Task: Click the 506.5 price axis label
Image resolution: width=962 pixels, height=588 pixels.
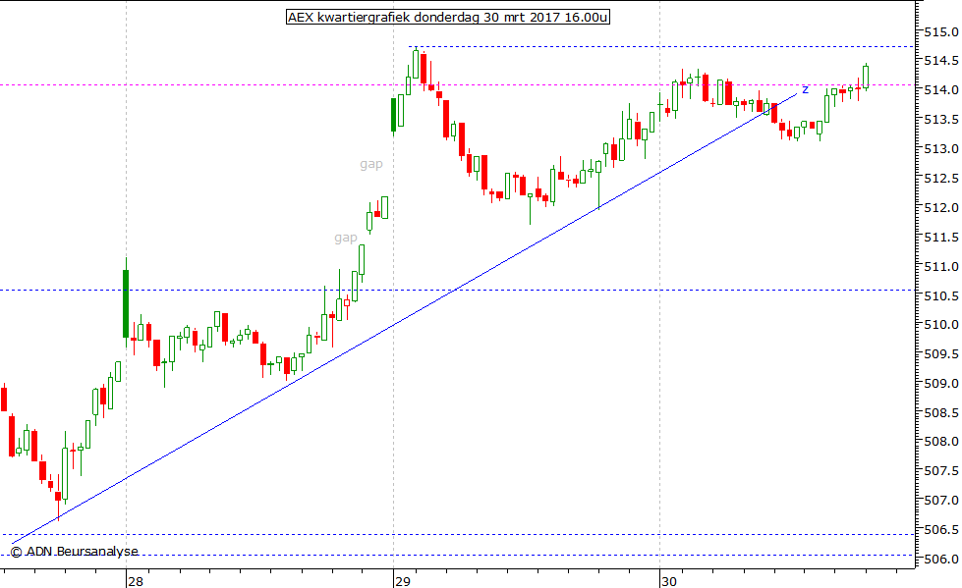Action: point(941,529)
